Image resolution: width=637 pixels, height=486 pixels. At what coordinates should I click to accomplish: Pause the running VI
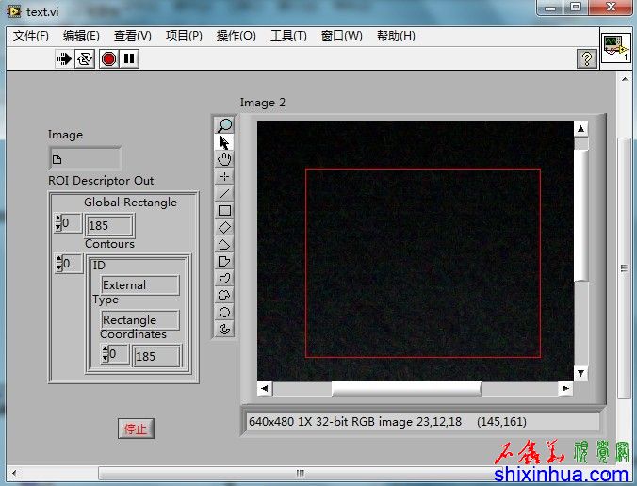point(129,58)
